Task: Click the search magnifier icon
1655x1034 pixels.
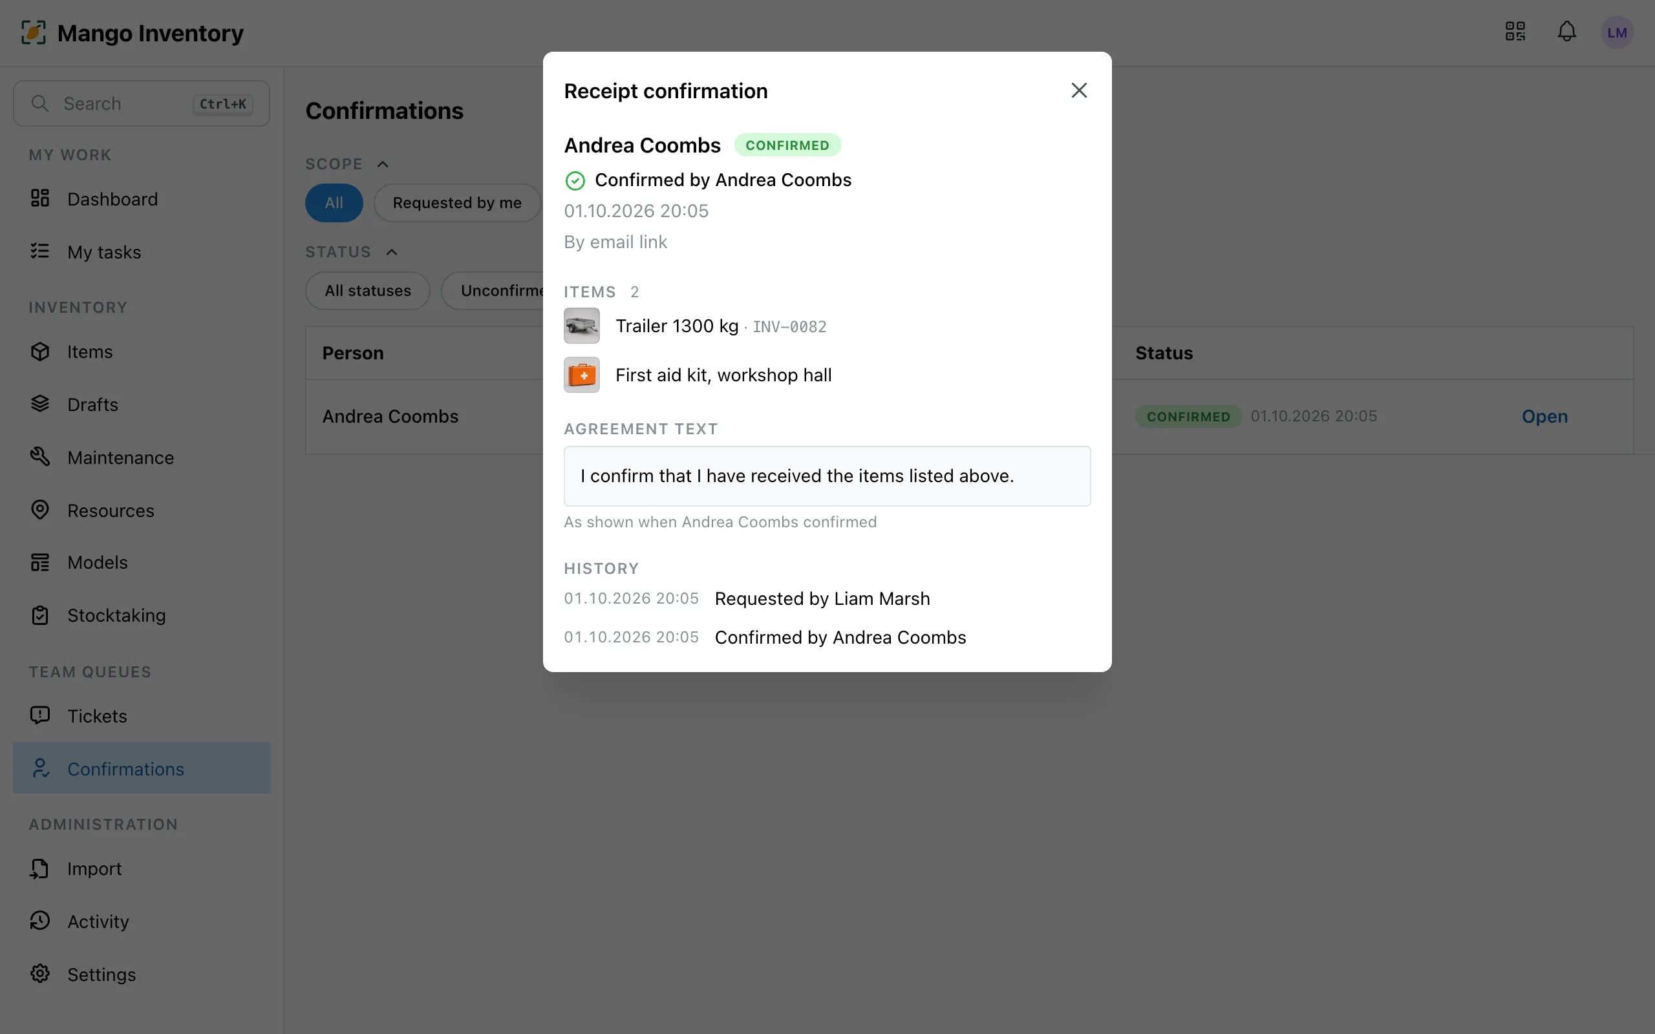Action: 39,103
